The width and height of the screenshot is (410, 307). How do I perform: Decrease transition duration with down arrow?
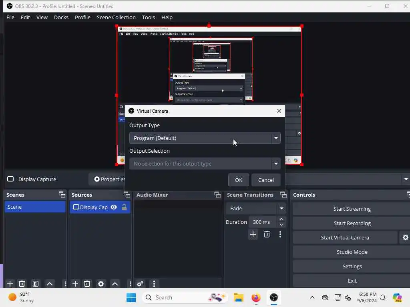point(281,225)
